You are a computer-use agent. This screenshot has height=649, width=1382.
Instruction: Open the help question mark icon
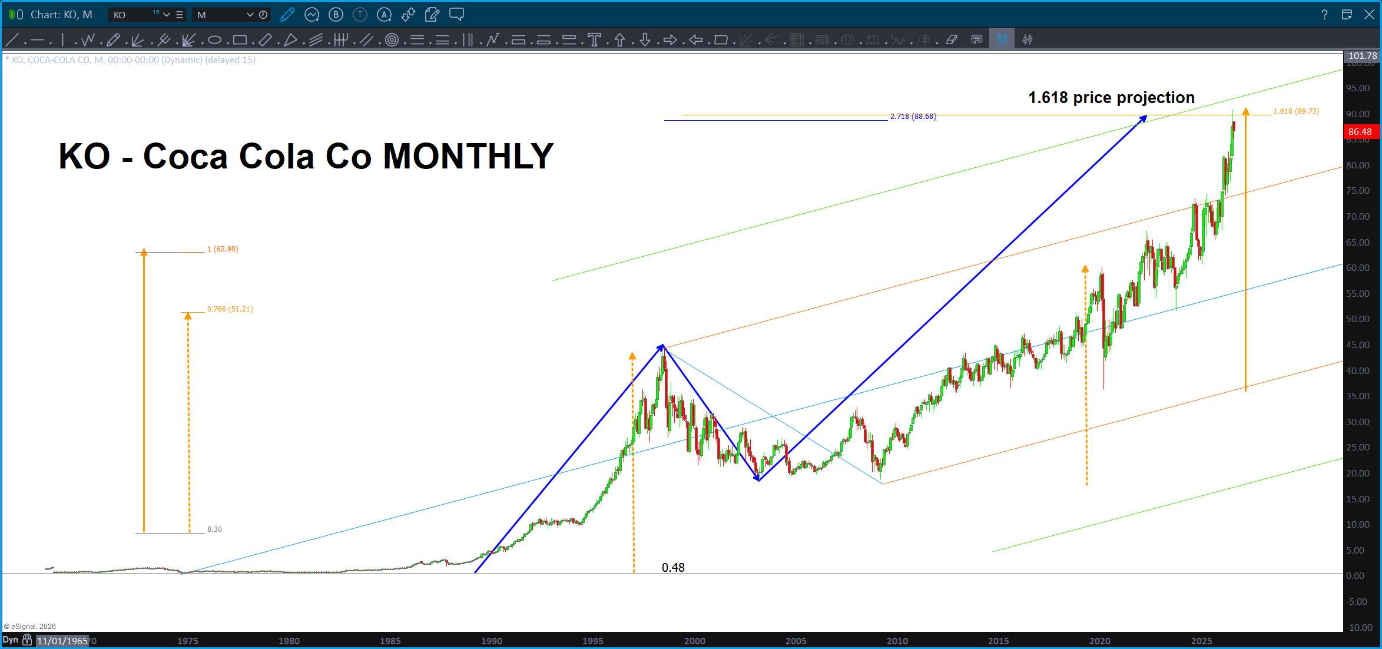[x=1324, y=15]
